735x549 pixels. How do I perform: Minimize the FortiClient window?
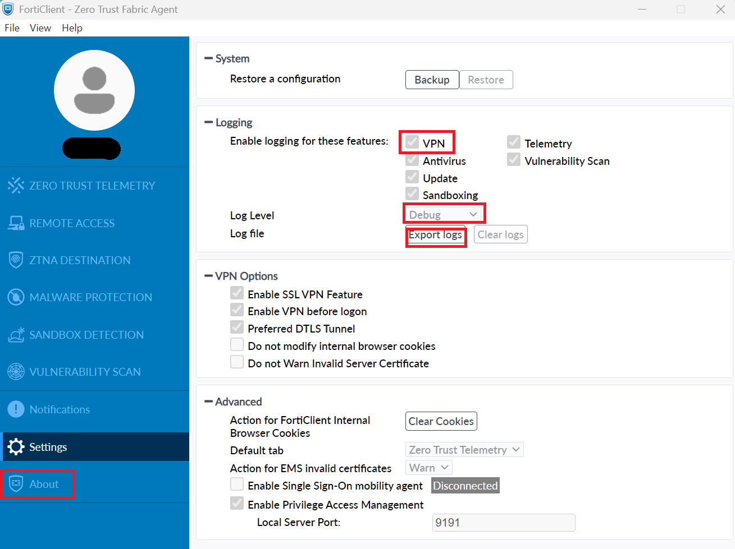click(x=642, y=10)
